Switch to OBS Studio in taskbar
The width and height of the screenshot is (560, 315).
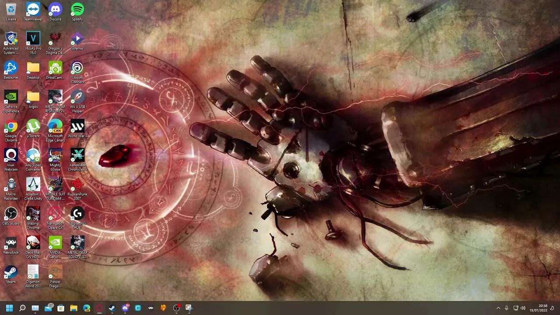click(176, 308)
